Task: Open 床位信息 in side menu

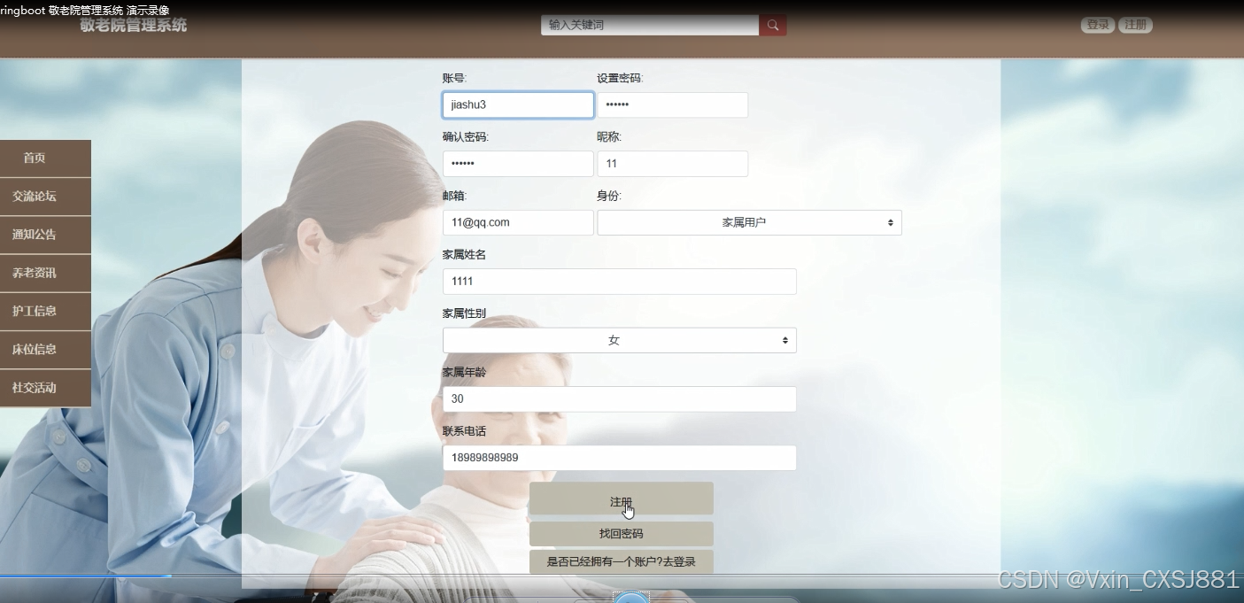Action: (x=45, y=349)
